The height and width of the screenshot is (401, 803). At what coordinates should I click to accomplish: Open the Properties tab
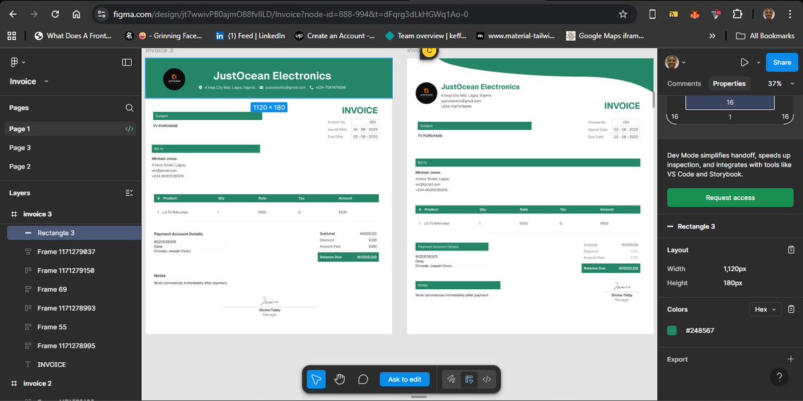729,84
